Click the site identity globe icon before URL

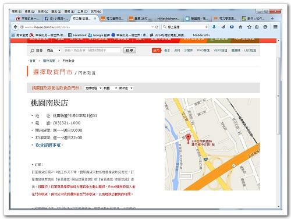[22, 27]
